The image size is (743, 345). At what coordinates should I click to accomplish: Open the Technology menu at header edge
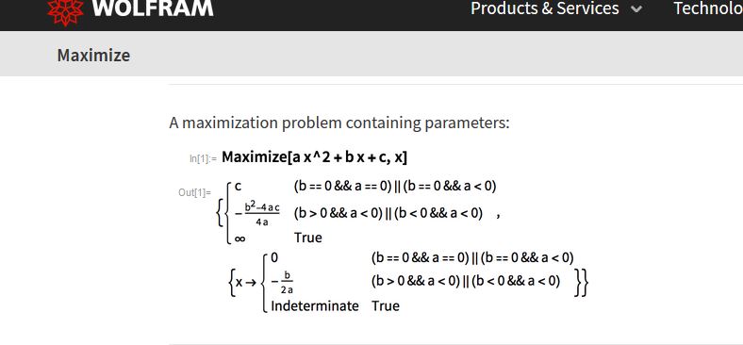(708, 8)
